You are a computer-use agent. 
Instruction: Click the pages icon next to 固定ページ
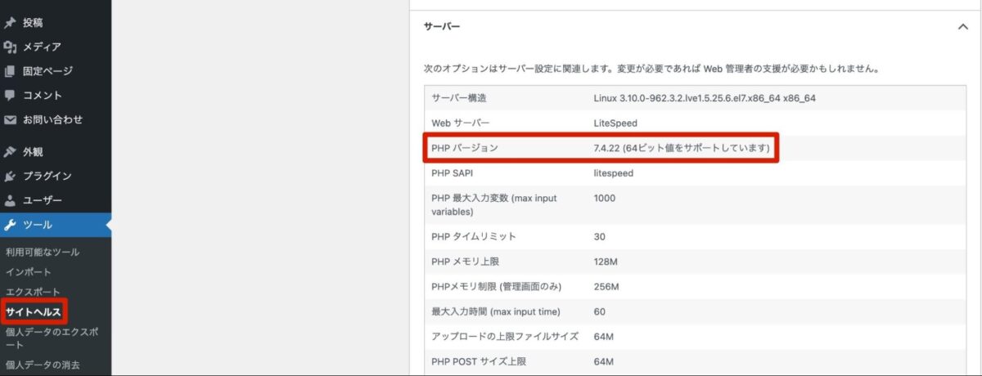pos(10,71)
